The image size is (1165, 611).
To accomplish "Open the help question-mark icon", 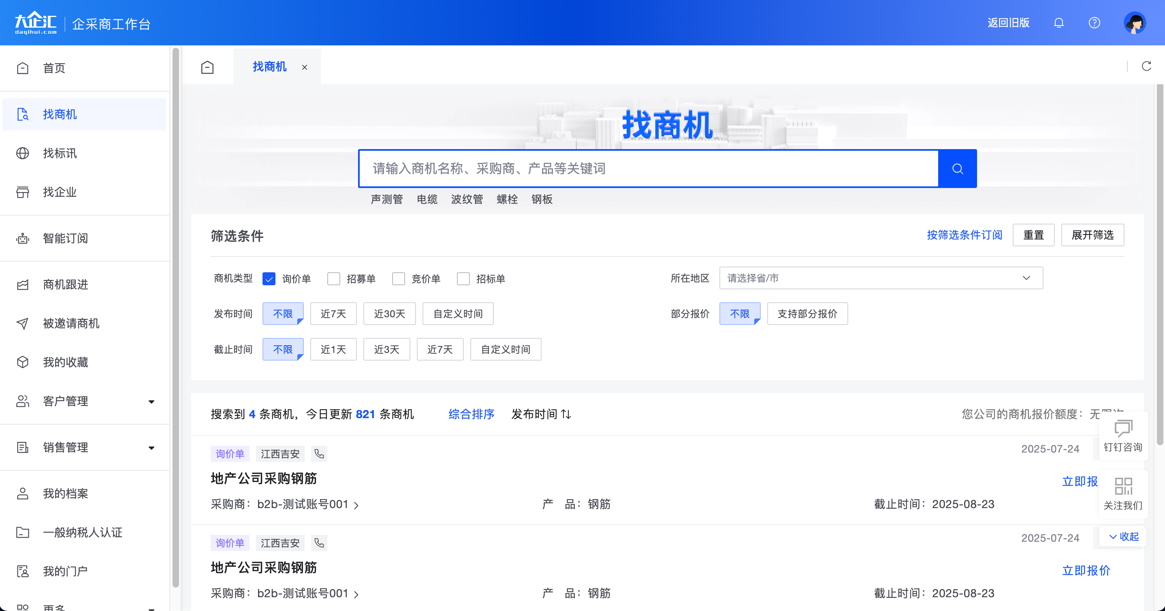I will click(x=1094, y=22).
